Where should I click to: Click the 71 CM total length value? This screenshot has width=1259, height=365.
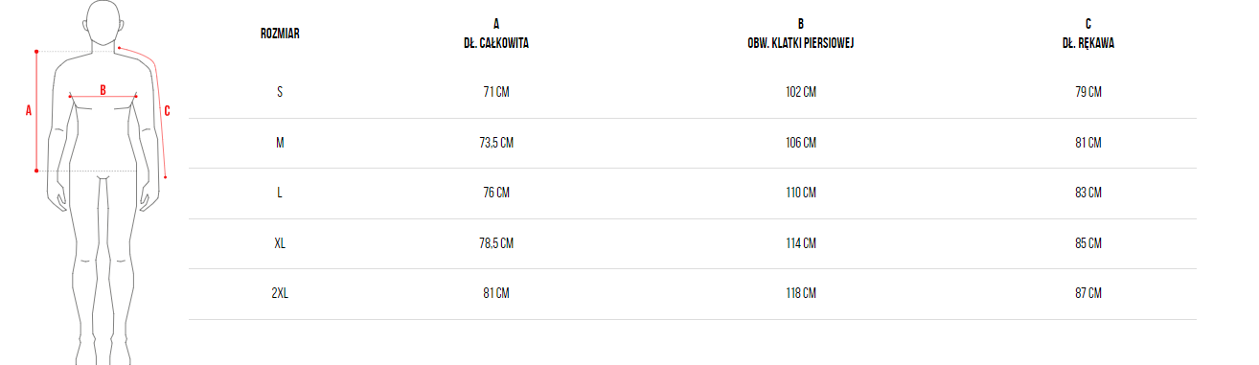click(496, 92)
